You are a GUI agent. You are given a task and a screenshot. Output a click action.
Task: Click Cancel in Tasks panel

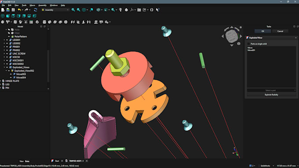280,31
